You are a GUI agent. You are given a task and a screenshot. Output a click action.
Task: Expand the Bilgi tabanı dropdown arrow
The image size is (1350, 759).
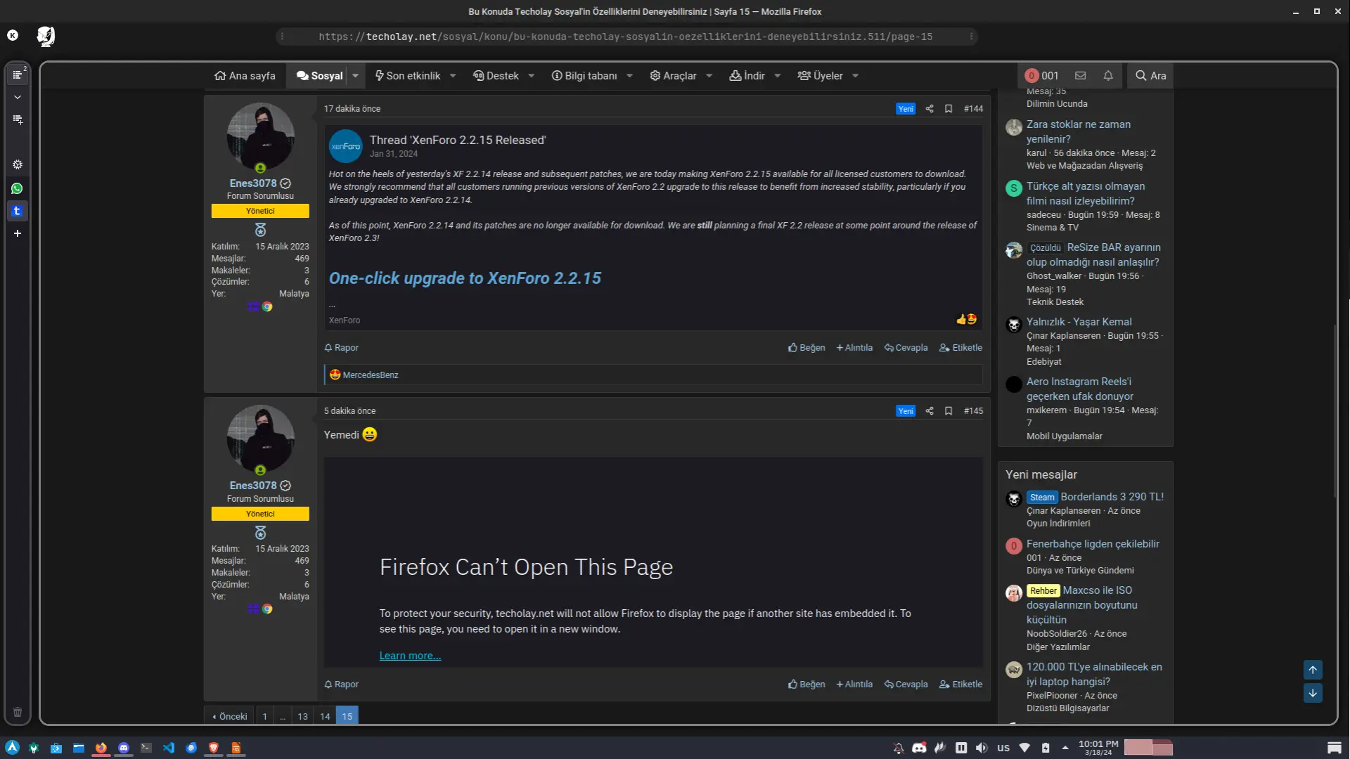(x=629, y=76)
